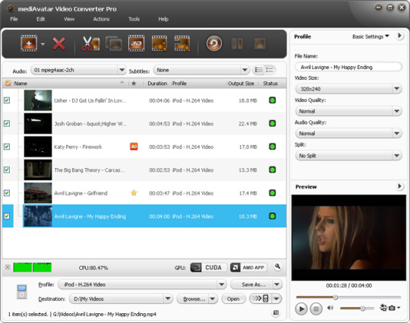The image size is (410, 323).
Task: Open the Help menu
Action: [x=163, y=19]
